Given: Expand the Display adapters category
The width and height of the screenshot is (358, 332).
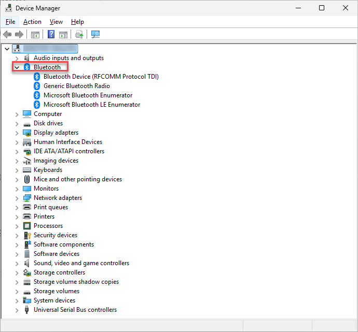Looking at the screenshot, I should tap(17, 133).
